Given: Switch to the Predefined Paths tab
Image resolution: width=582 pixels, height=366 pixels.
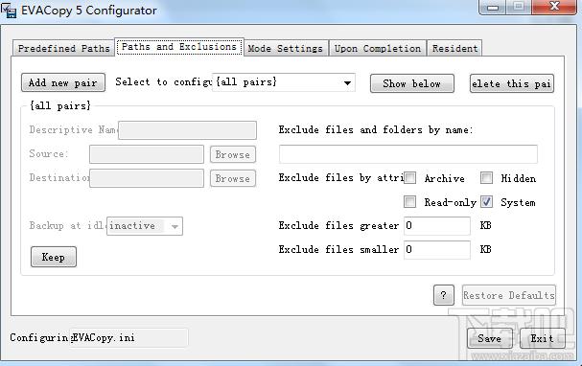Looking at the screenshot, I should pyautogui.click(x=64, y=48).
